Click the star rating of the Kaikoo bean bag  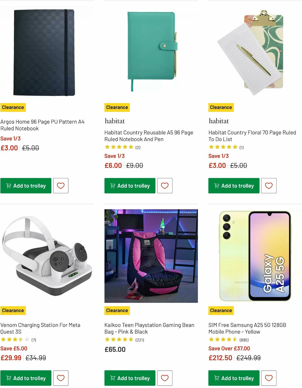pyautogui.click(x=118, y=339)
